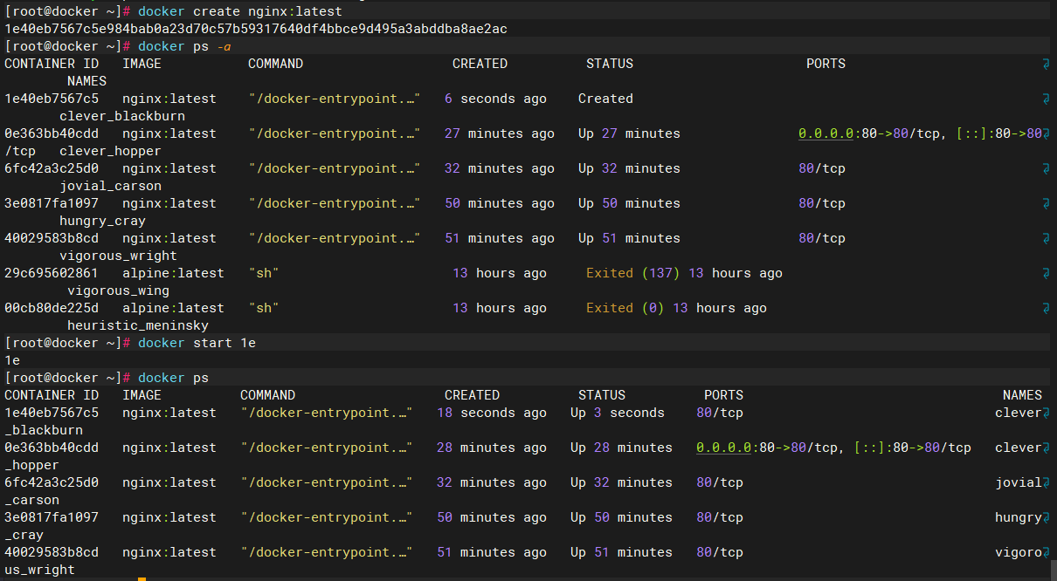Click the 'Exited (0) 13 hours ago' status
Viewport: 1057px width, 581px height.
(x=676, y=308)
